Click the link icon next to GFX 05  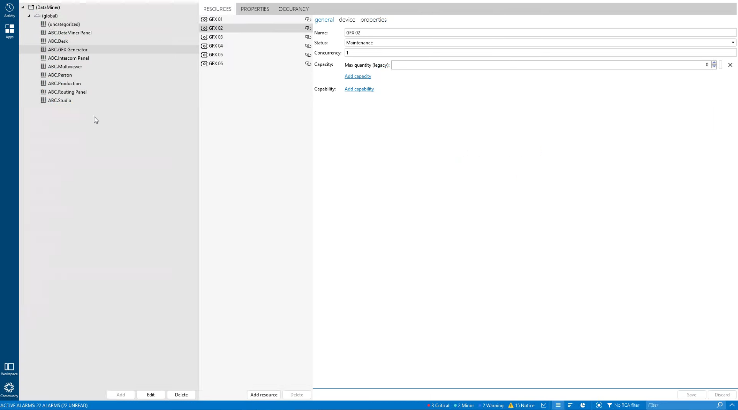(308, 55)
